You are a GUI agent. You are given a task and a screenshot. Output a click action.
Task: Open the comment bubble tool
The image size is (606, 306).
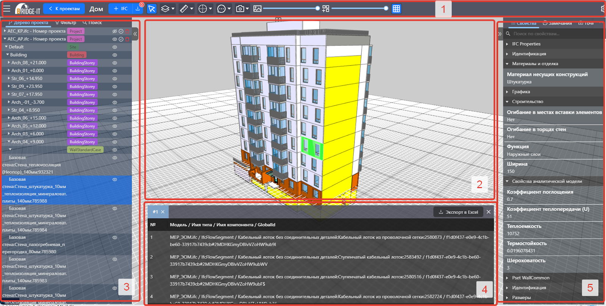pyautogui.click(x=224, y=9)
